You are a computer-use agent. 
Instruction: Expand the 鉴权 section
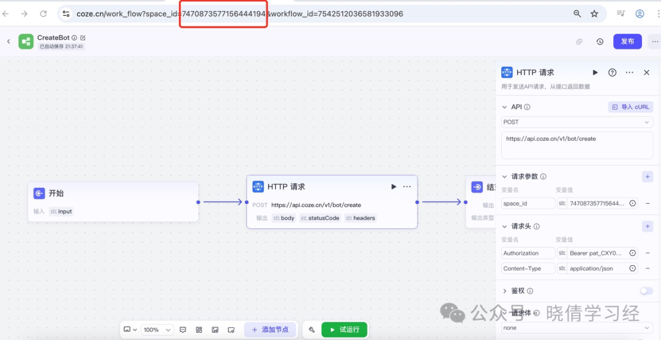tap(505, 291)
